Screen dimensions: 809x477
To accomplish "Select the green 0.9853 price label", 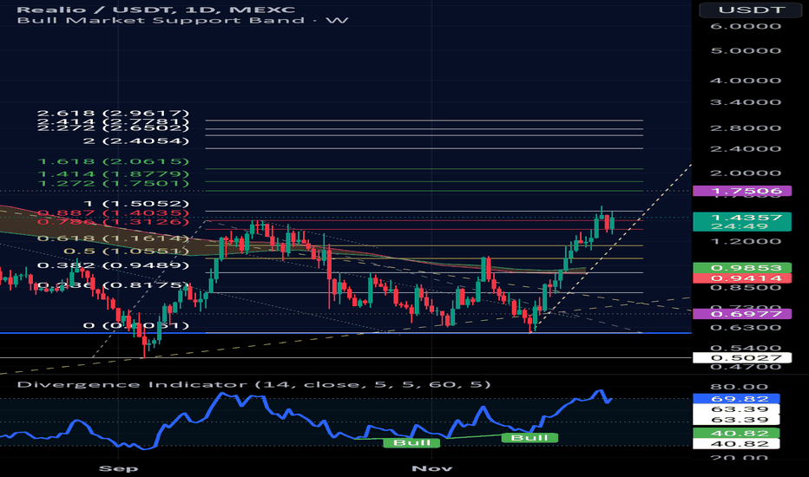I will point(742,268).
